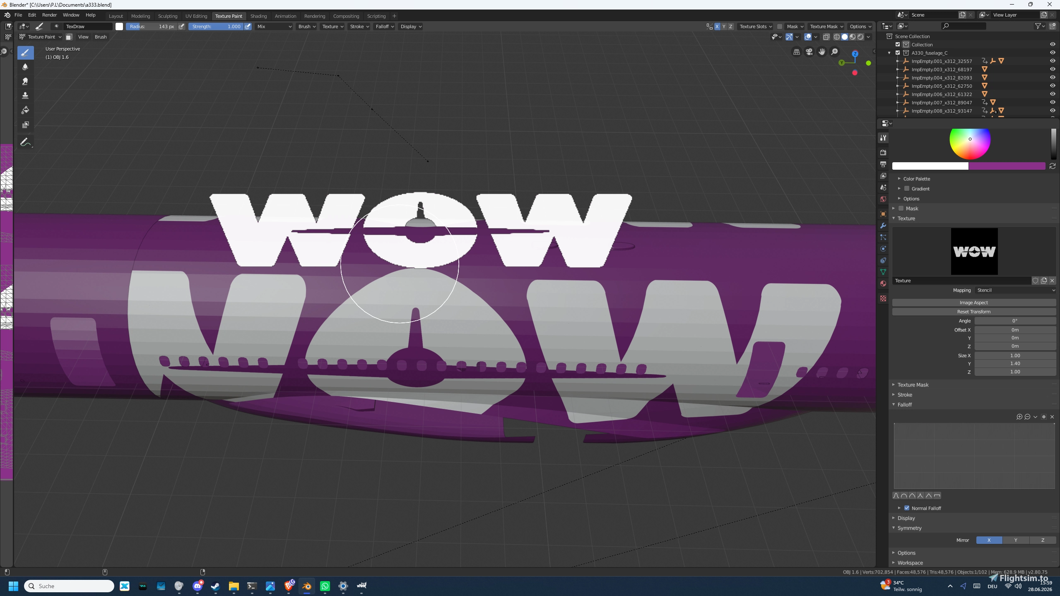Expand the Workspace panel
This screenshot has height=596, width=1060.
(910, 563)
